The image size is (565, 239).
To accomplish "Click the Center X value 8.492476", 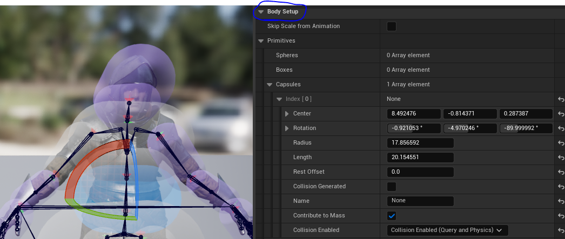I will [x=414, y=114].
